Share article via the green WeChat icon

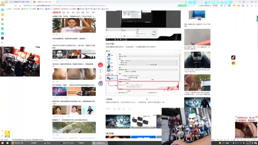(114, 109)
